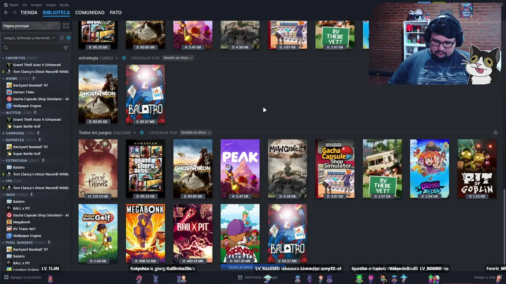Screen dimensions: 506x284
Task: Click Wallpaper Engine icon under ANIME
Action: coord(9,106)
